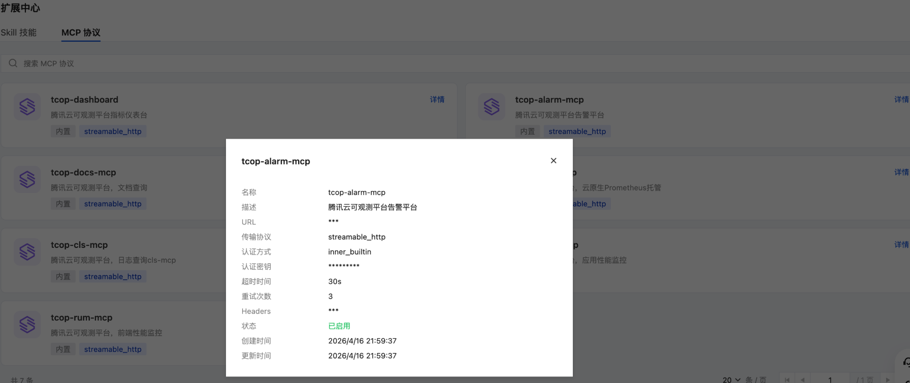Go to first page in pagination
The width and height of the screenshot is (910, 383).
787,379
